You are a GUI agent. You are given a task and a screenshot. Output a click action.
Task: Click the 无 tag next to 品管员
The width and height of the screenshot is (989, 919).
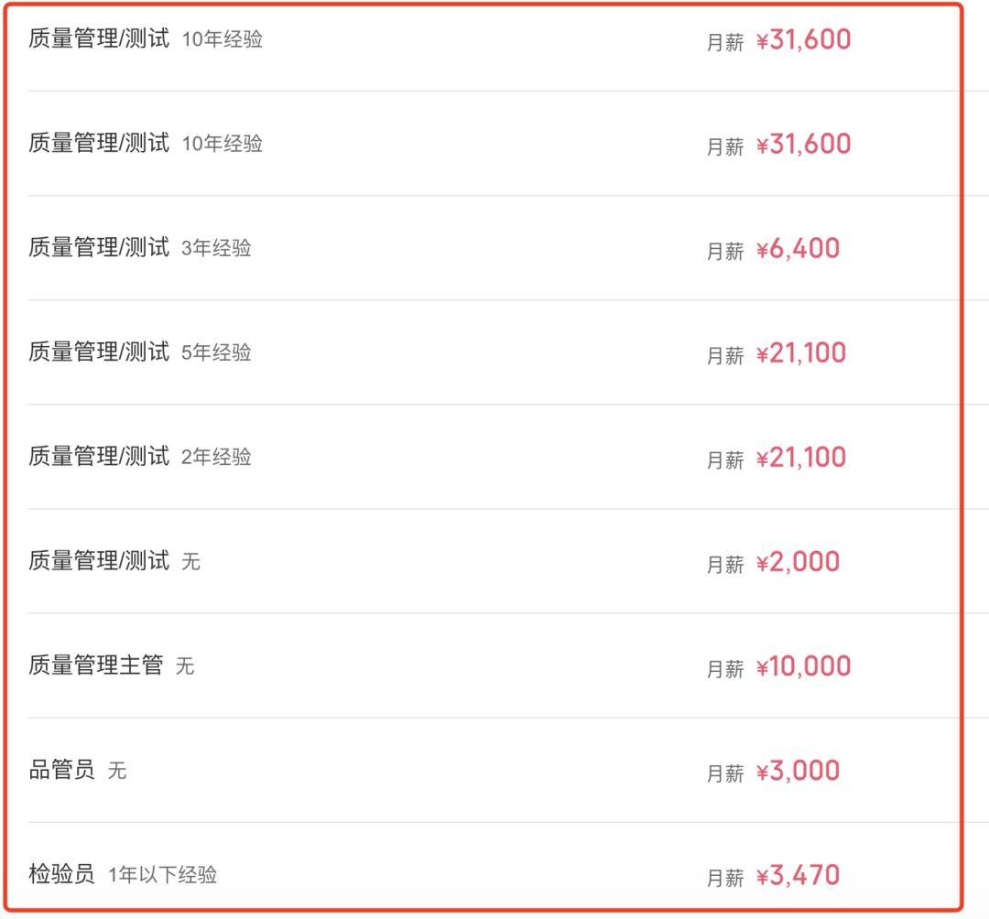click(x=117, y=771)
